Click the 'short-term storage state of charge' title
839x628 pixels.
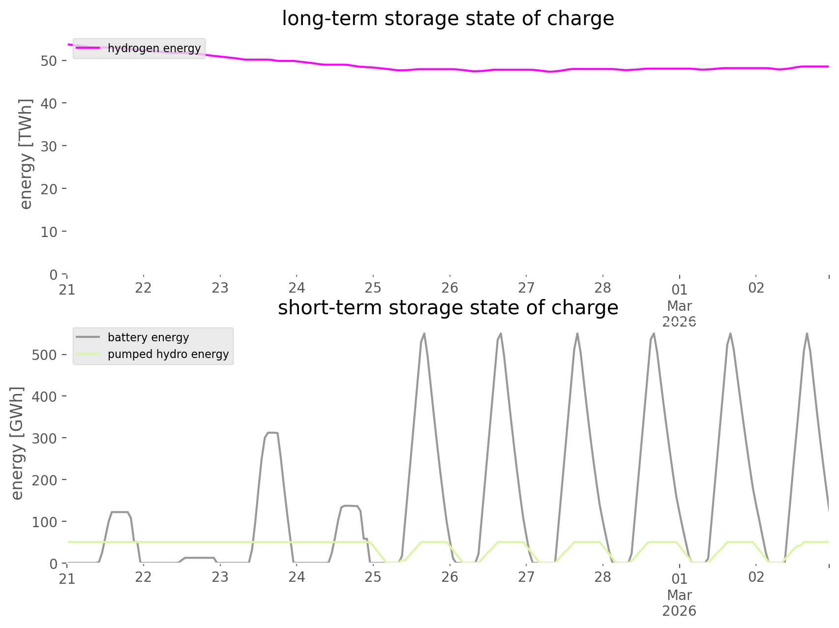(x=448, y=308)
